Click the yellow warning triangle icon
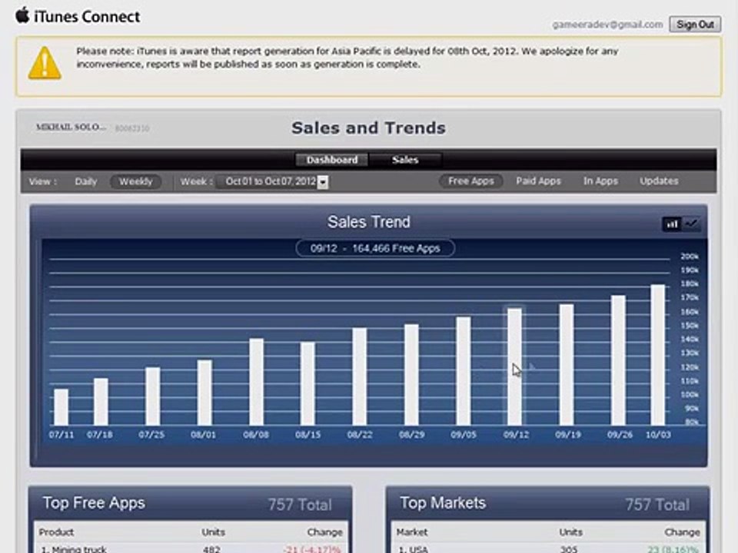738x553 pixels. click(45, 63)
